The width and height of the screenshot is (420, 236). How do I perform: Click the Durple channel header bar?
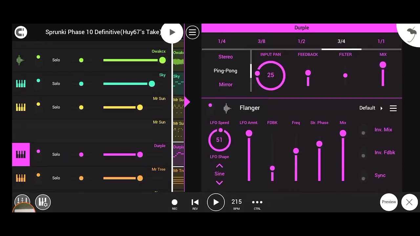click(302, 28)
